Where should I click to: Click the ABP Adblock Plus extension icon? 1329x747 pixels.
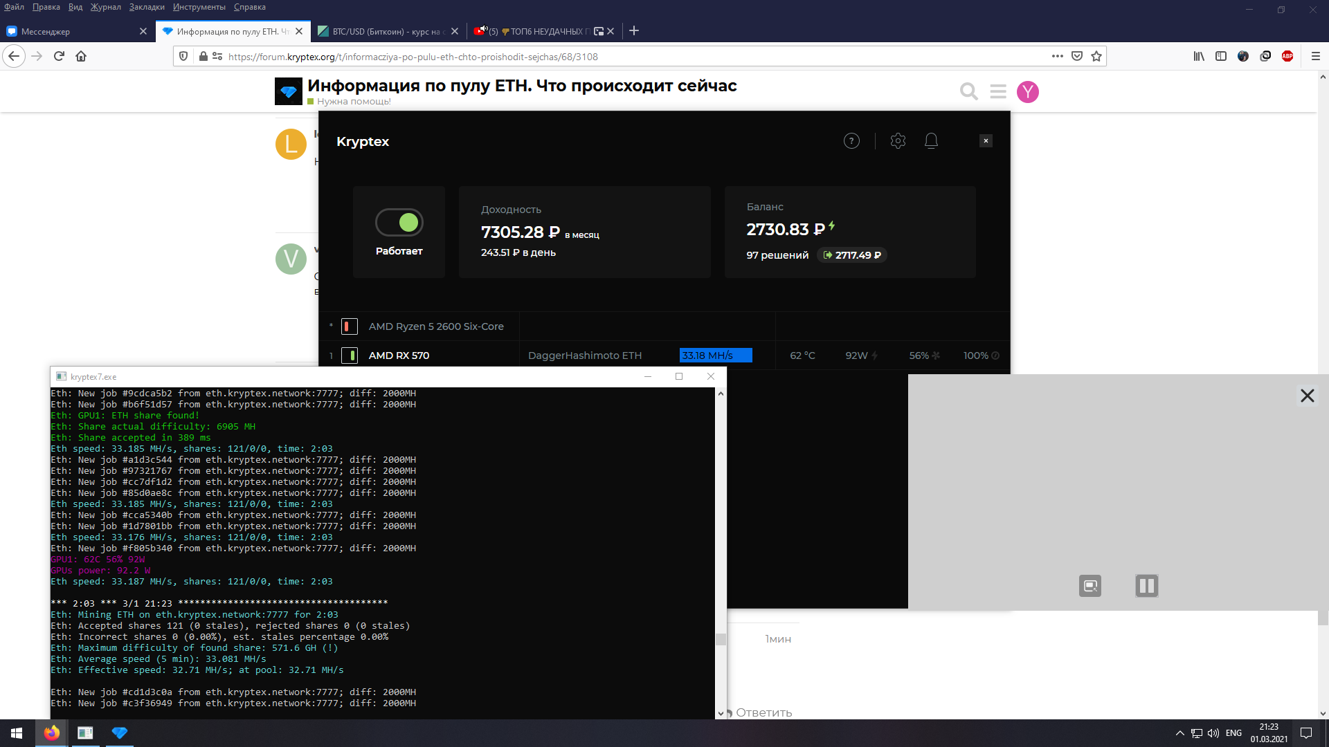tap(1287, 56)
